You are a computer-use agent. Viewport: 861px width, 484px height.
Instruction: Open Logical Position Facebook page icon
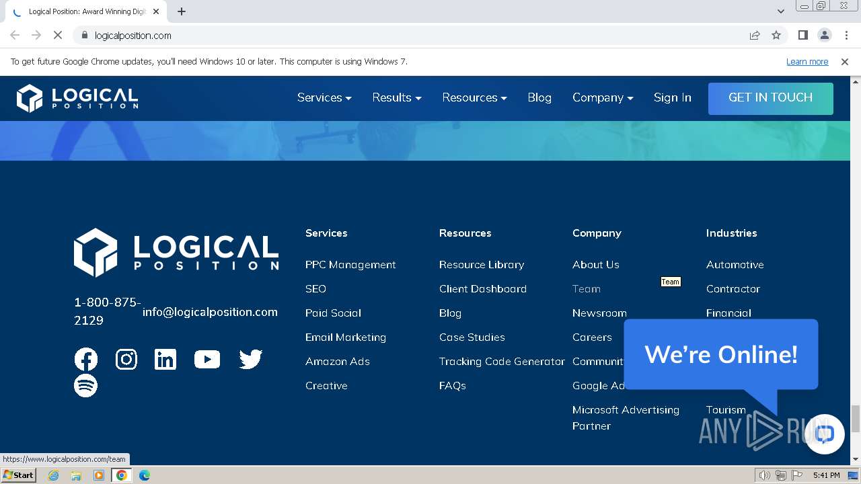click(x=86, y=360)
